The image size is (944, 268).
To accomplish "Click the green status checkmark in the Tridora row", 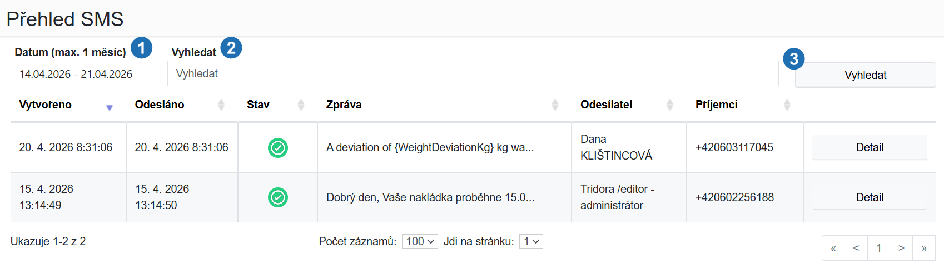I will click(x=278, y=197).
